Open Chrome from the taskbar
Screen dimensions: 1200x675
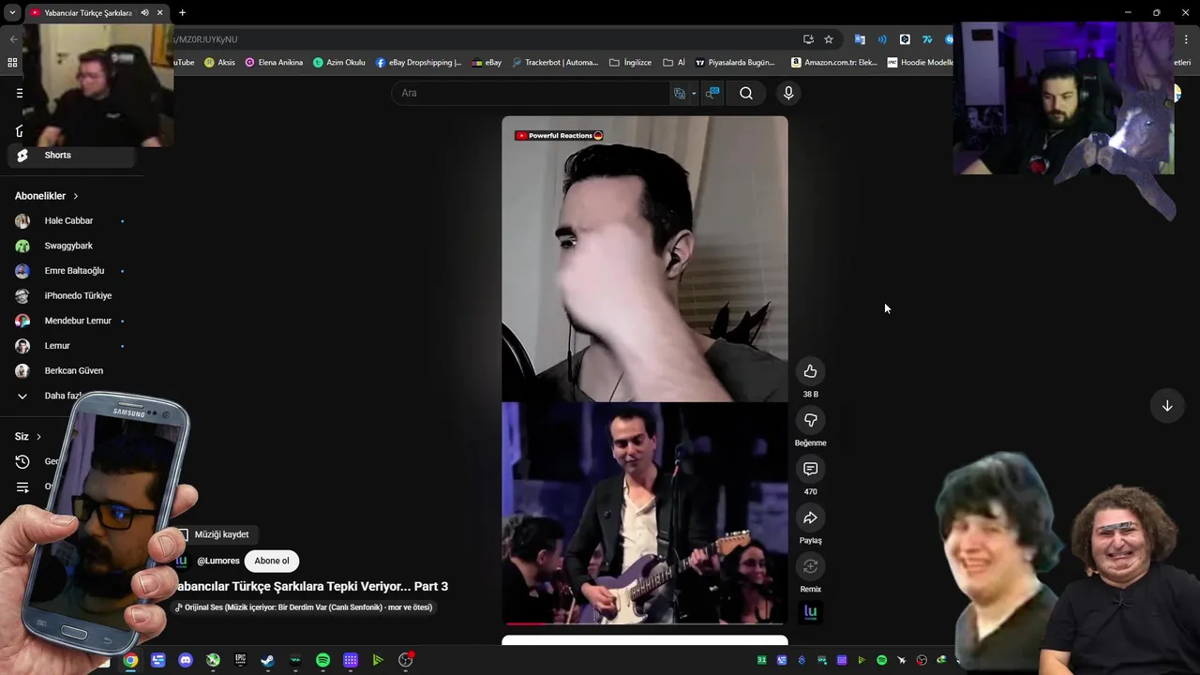[130, 660]
